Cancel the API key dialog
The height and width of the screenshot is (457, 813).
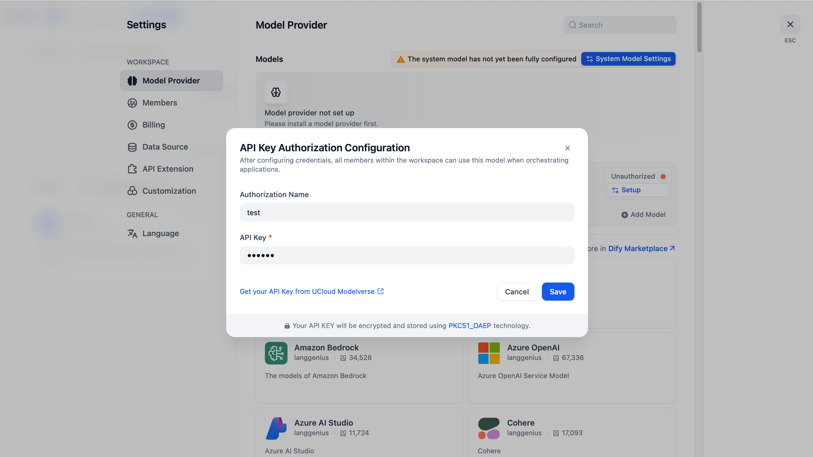[x=517, y=292]
